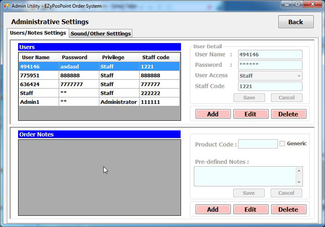Click the Password input field
Screen dimensions: 325x227
(x=270, y=65)
